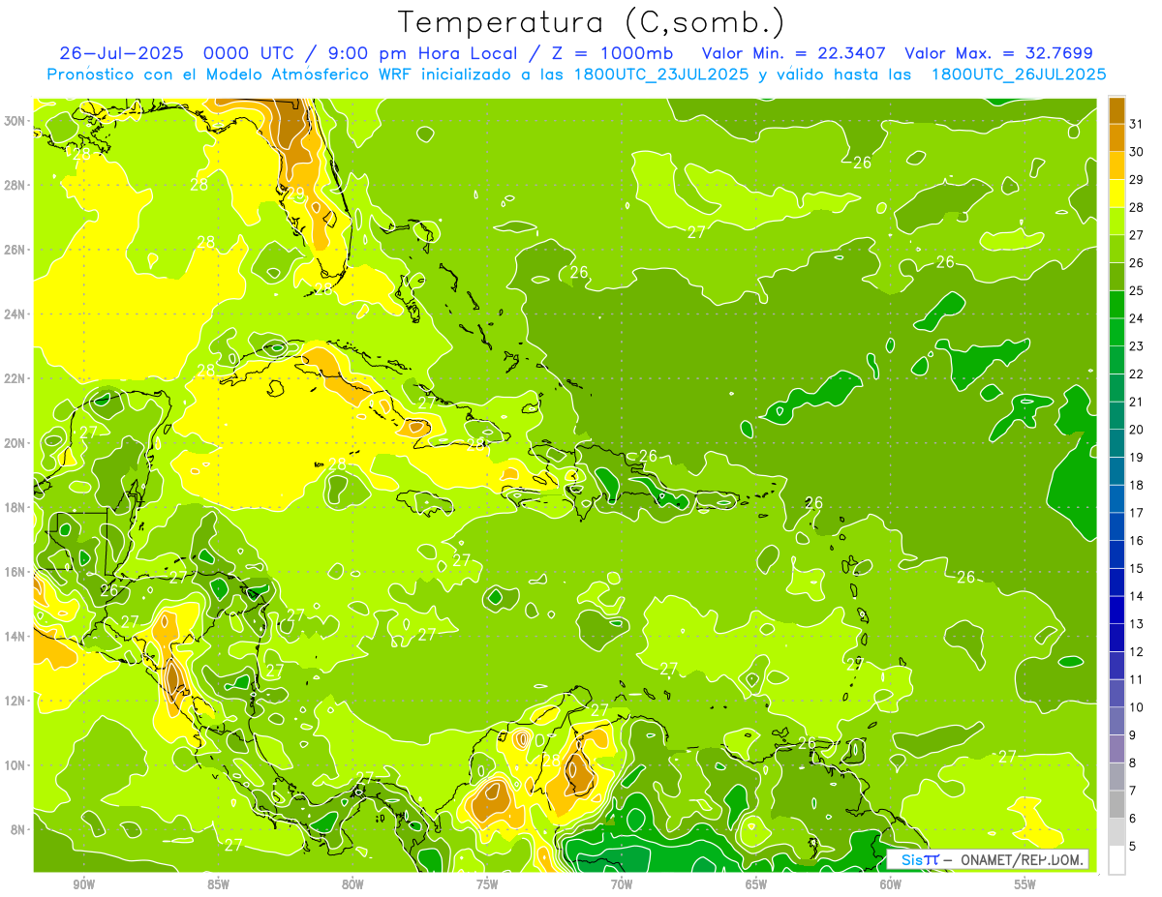The height and width of the screenshot is (897, 1162).
Task: Click the 'Valor Max. = 32.7699' readout
Action: tap(998, 53)
